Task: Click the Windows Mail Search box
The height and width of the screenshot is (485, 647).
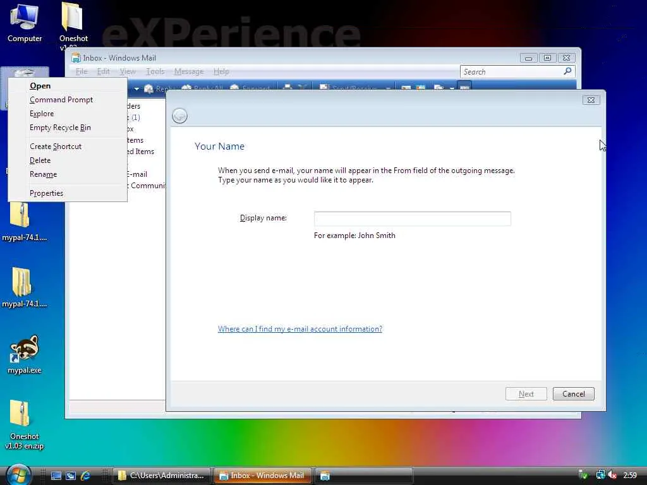Action: (x=512, y=72)
